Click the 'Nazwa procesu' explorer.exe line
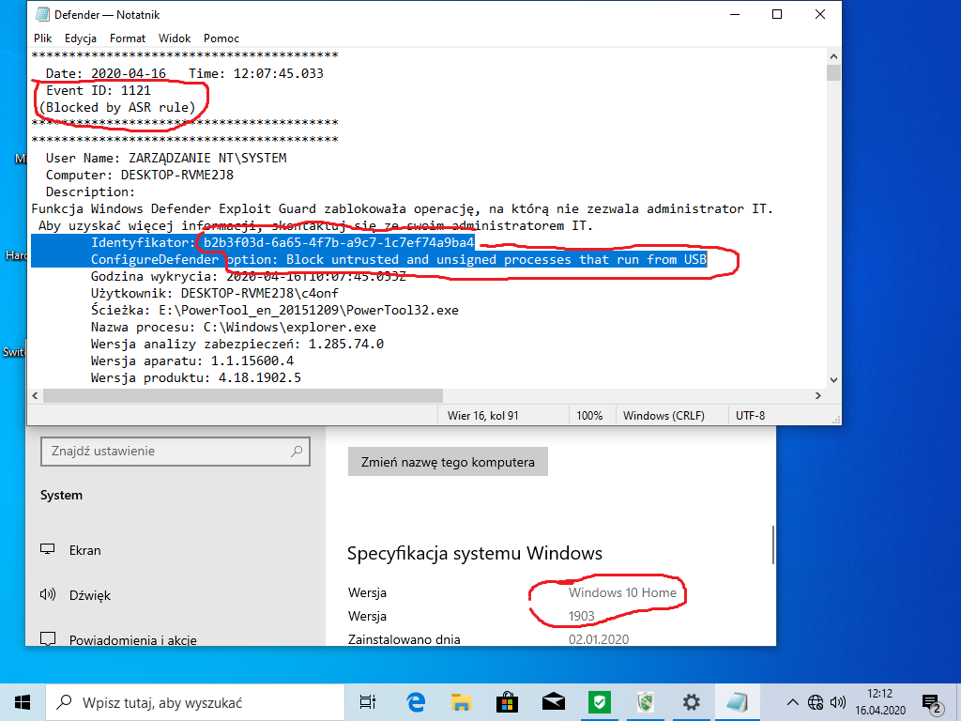Viewport: 961px width, 721px height. tap(234, 327)
